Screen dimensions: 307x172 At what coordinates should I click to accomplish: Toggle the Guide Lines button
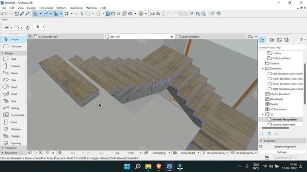pyautogui.click(x=35, y=14)
